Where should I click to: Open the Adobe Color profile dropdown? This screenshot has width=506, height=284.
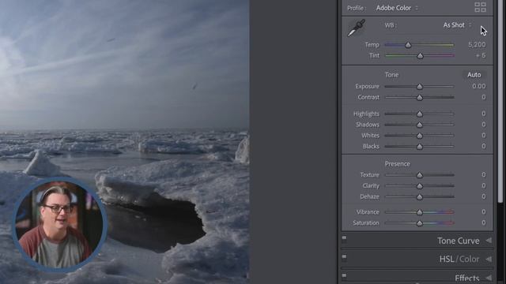(x=397, y=8)
